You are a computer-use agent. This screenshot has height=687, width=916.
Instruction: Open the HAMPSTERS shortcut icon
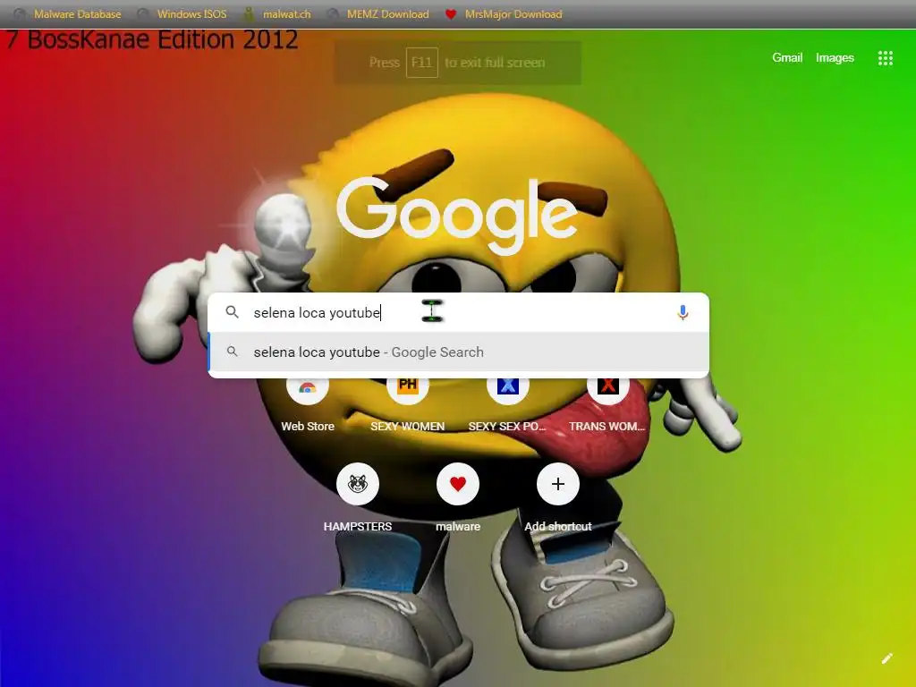pos(358,484)
